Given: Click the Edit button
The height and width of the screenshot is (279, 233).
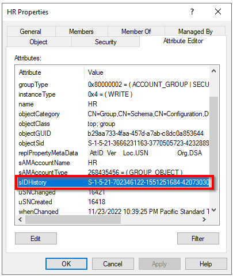Looking at the screenshot, I should (x=36, y=239).
